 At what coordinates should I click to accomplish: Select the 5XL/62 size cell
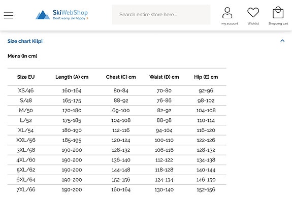pyautogui.click(x=26, y=170)
